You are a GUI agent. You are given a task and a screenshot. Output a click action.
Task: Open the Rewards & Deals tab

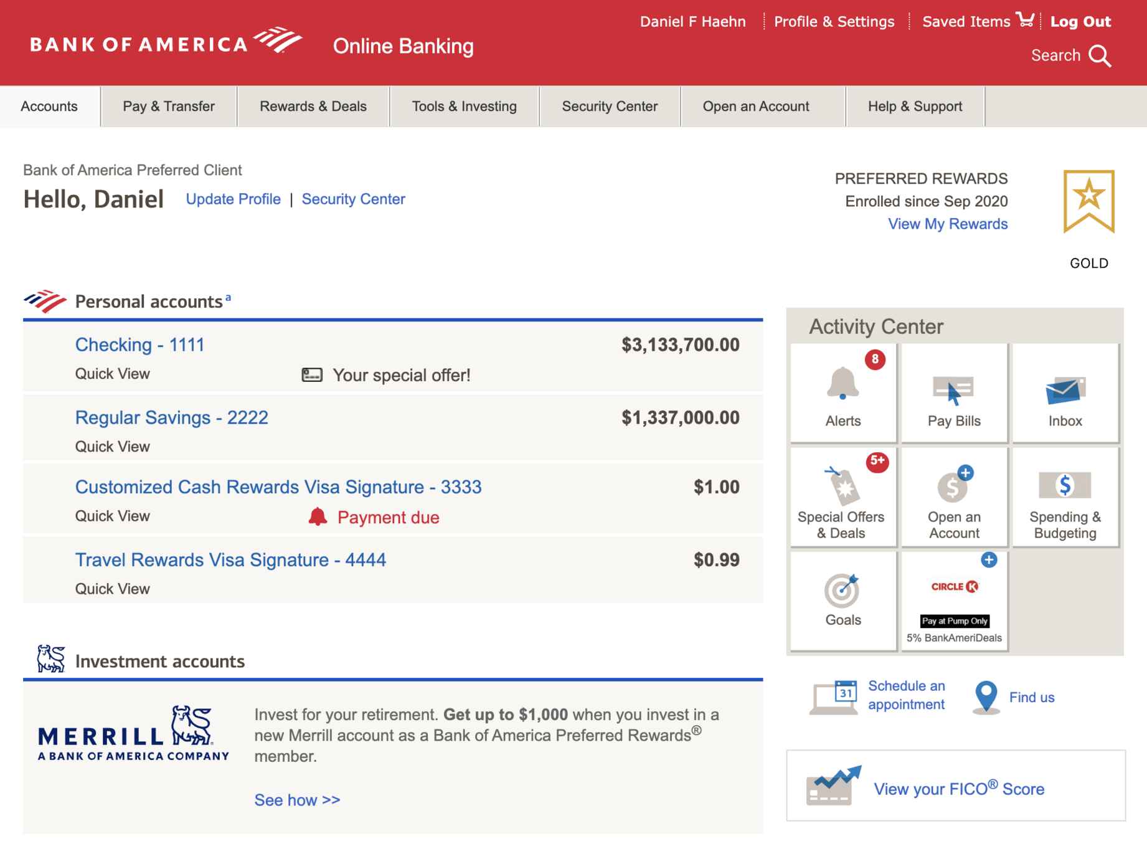coord(313,107)
